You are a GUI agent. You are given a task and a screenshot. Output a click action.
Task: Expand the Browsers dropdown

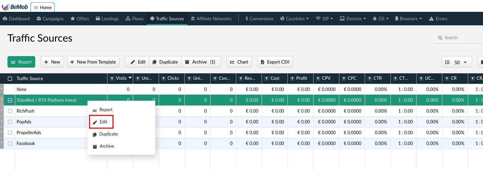click(x=408, y=19)
